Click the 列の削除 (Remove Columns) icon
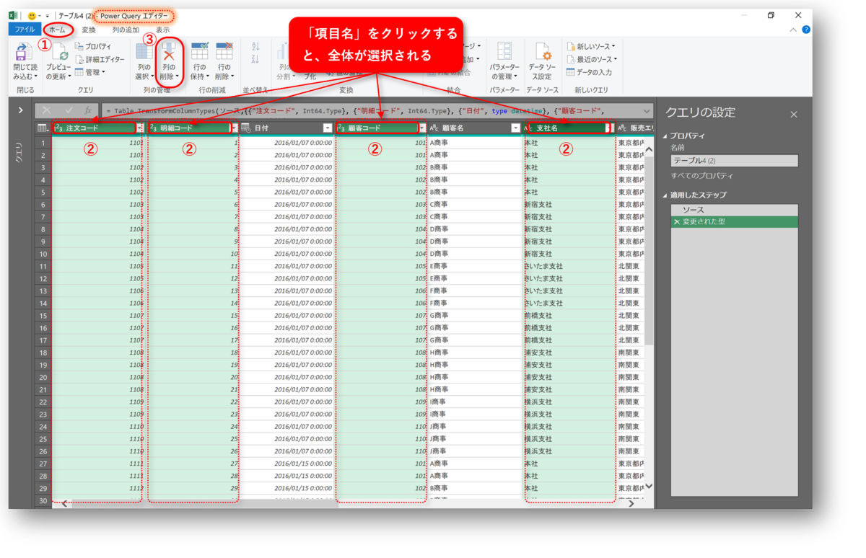 169,52
